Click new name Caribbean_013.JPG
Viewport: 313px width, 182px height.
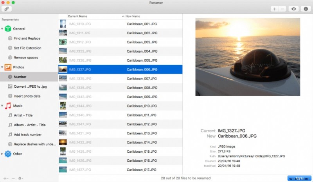[x=142, y=133]
